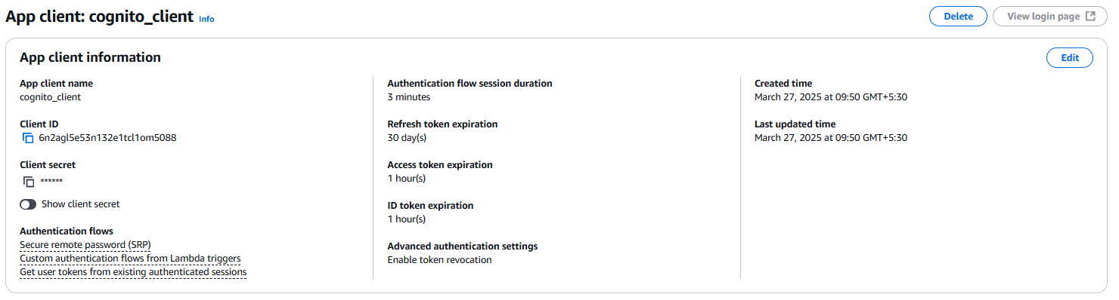Open Custom authentication flows from Lambda triggers
This screenshot has height=300, width=1119.
coord(130,259)
